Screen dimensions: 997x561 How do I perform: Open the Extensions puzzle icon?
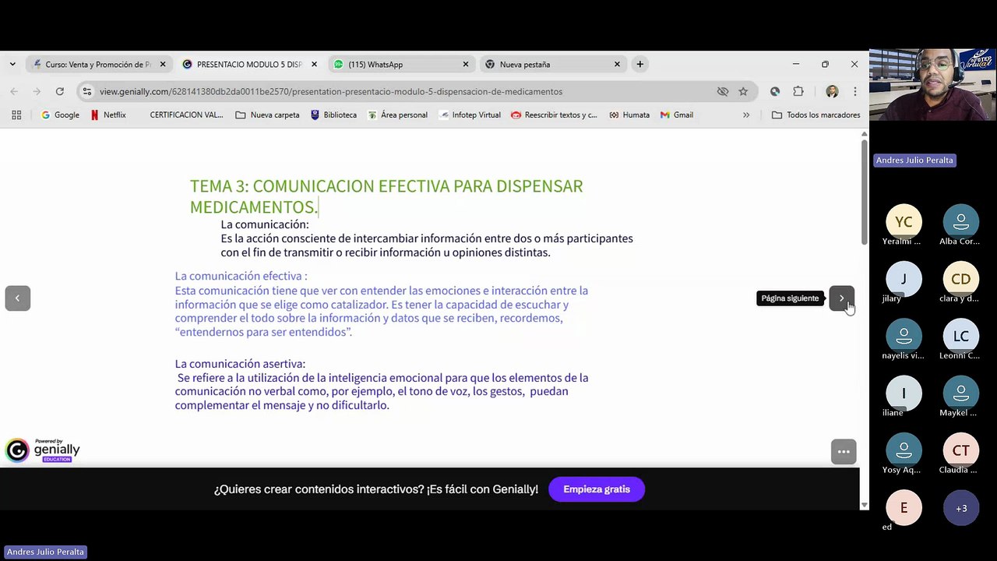(798, 91)
